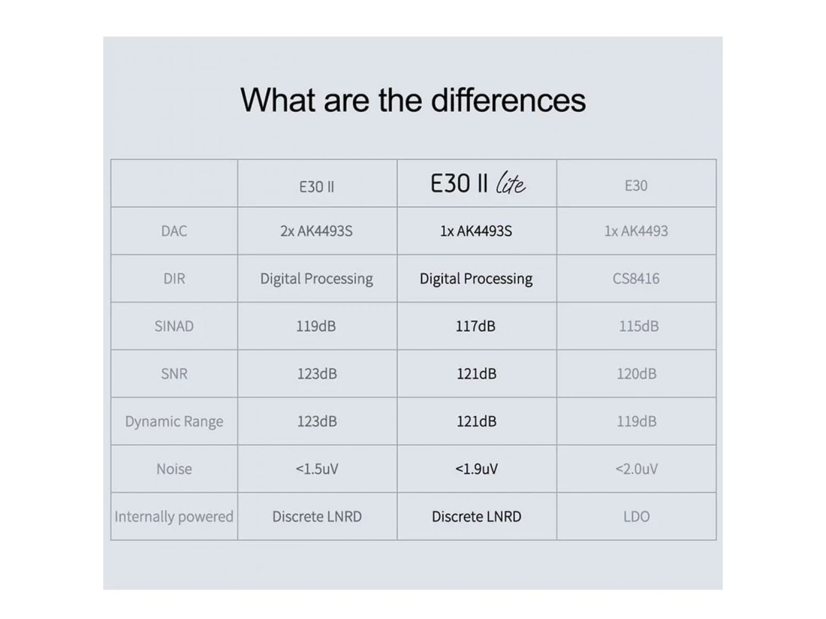Click the Dynamic Range row label
The width and height of the screenshot is (826, 619).
click(174, 421)
